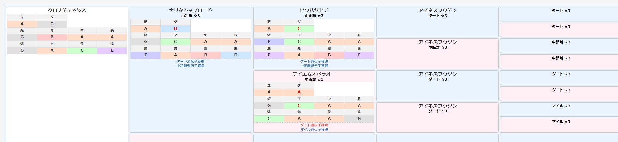Select クロノジェネシス's pink B mile grade

click(x=52, y=37)
